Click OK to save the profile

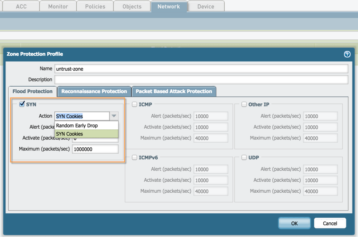coord(294,223)
